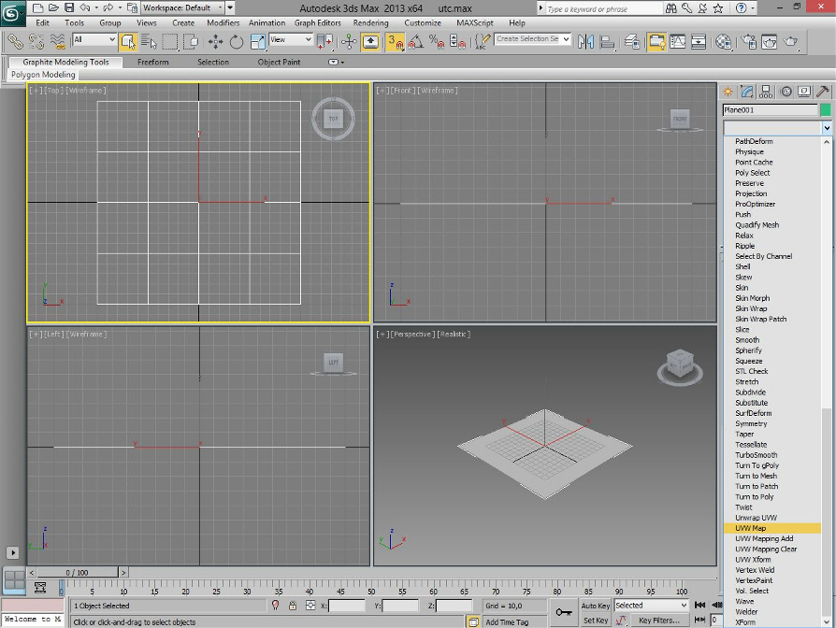Choose TurboSmooth from modifier list
The height and width of the screenshot is (628, 836).
tap(756, 455)
